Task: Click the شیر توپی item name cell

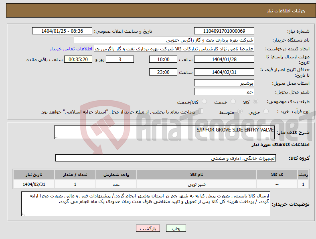Action: (x=196, y=184)
